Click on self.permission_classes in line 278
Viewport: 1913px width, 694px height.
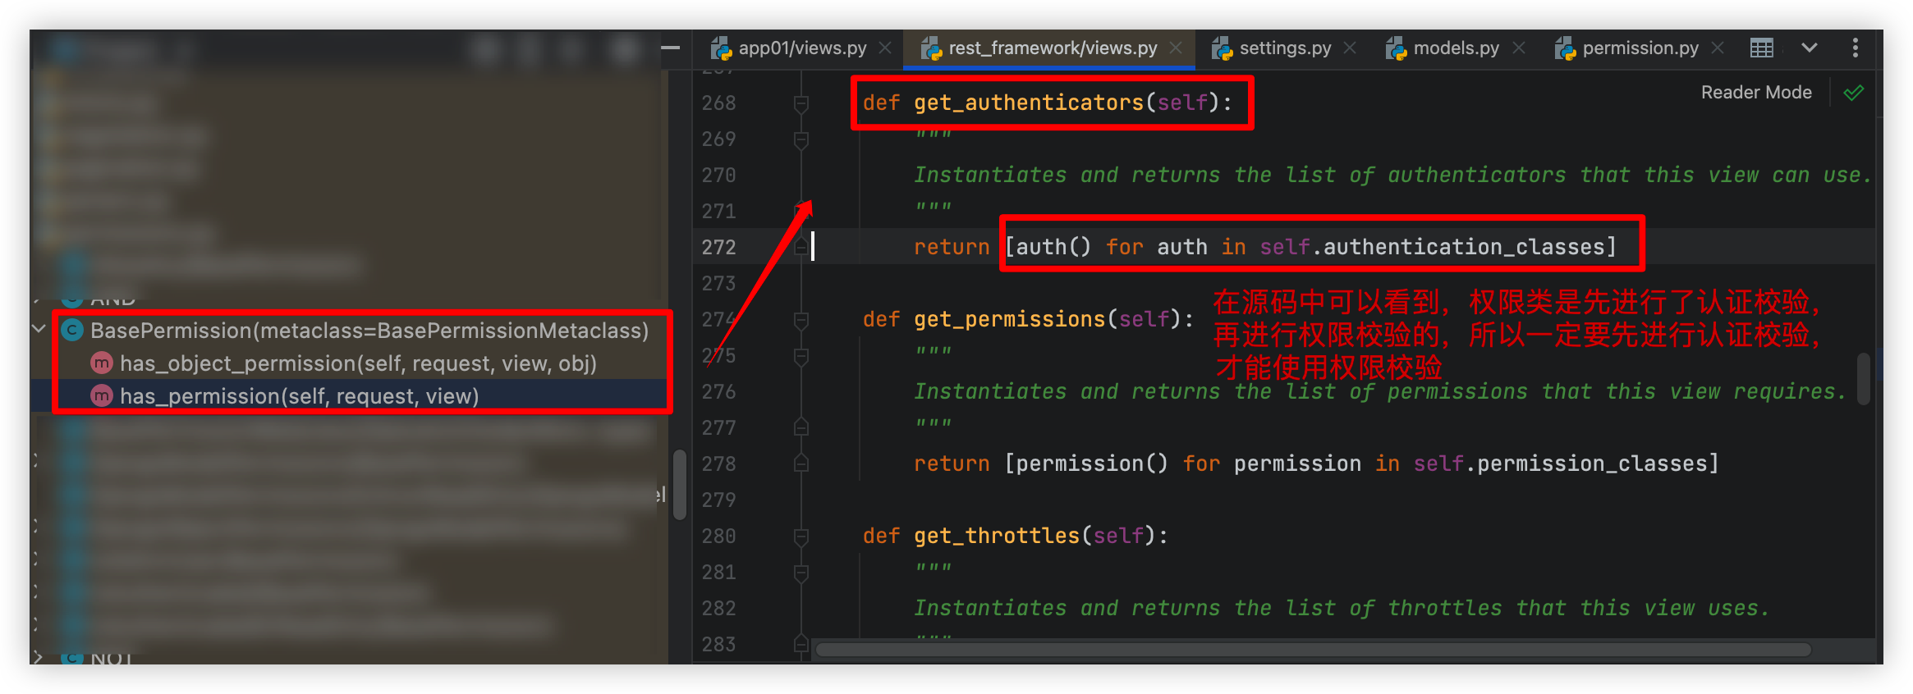1560,463
